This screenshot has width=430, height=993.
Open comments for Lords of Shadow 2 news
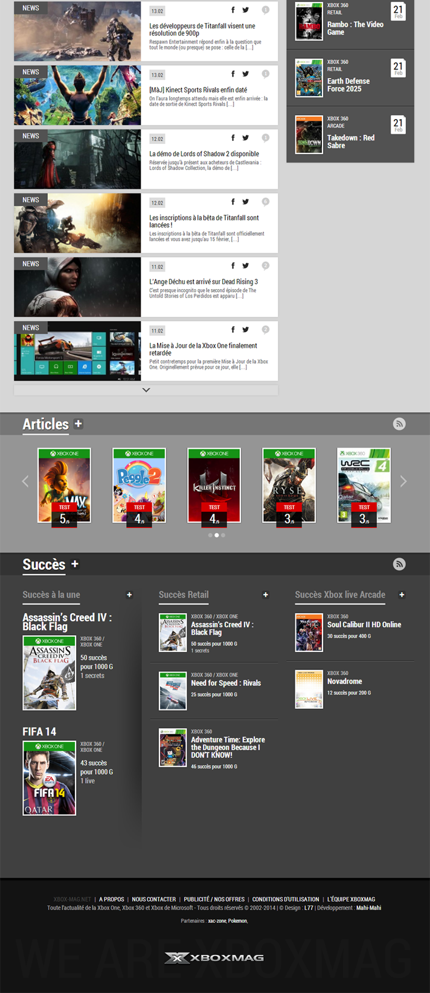265,138
